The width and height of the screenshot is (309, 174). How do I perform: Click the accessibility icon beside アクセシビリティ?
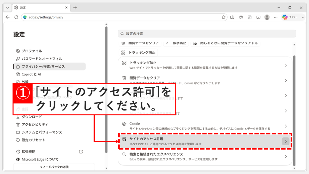click(x=18, y=124)
